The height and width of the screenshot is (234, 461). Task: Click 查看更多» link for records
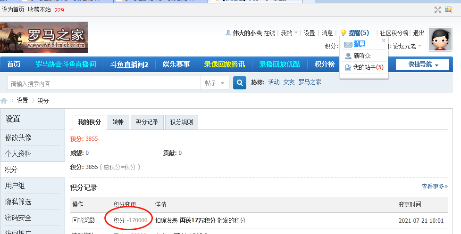click(435, 186)
